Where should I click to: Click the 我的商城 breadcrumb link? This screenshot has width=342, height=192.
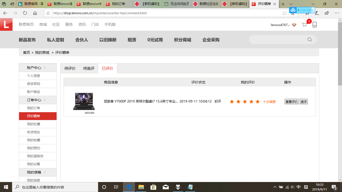(42, 52)
